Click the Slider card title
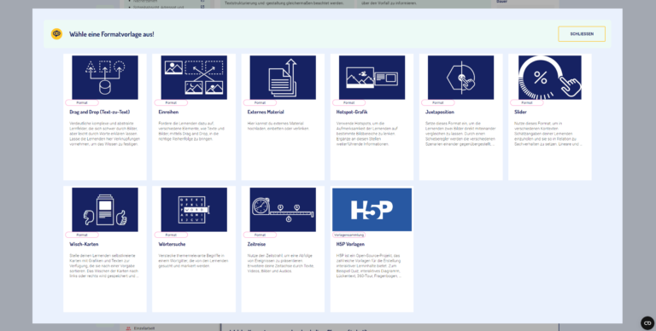656x331 pixels. (x=520, y=112)
